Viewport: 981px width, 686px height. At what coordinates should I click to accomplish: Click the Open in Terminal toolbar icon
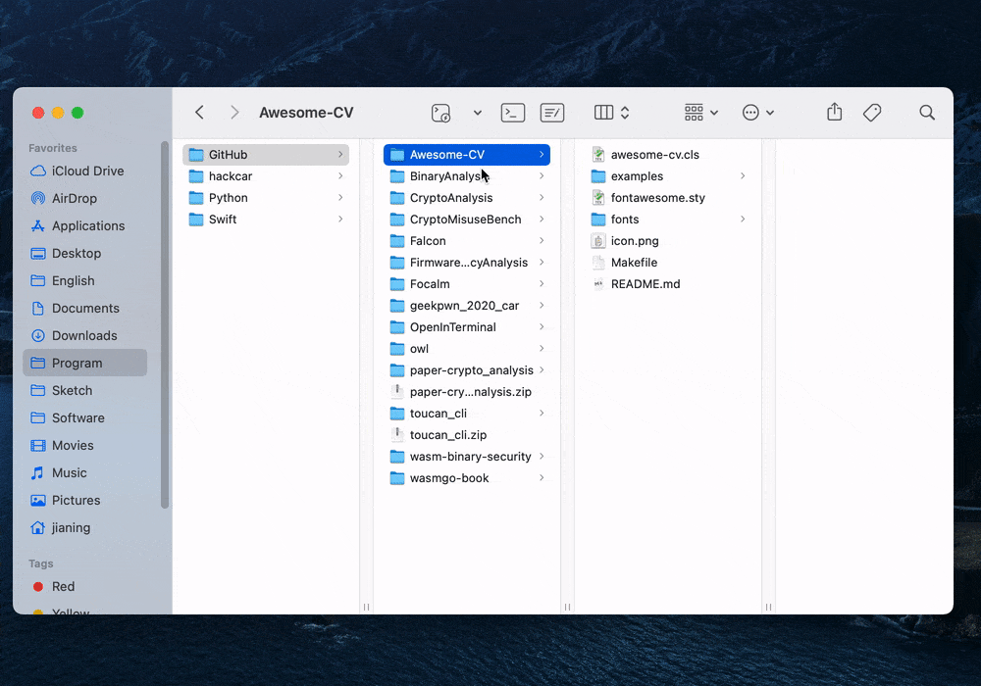[x=513, y=113]
